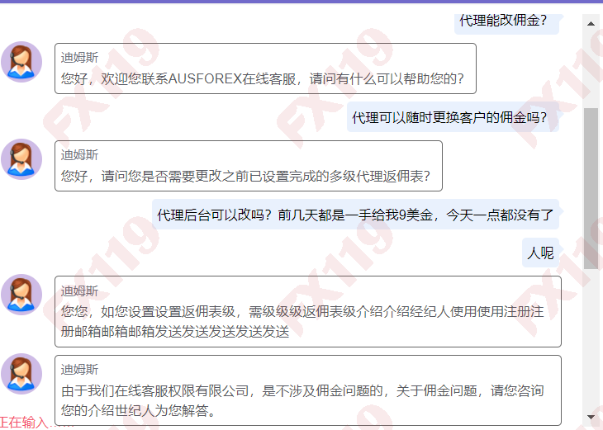Image resolution: width=603 pixels, height=430 pixels.
Task: Click the scrollbar down arrow
Action: 591,416
